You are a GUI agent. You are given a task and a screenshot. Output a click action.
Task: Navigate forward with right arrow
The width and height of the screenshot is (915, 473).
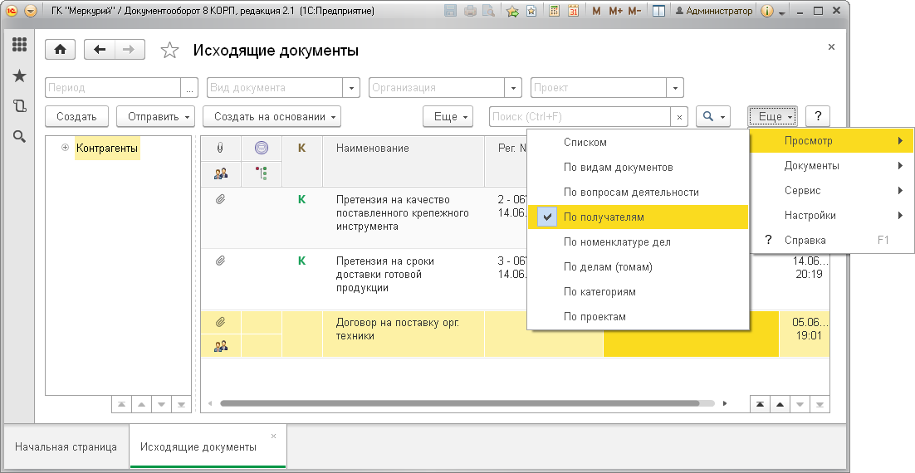click(x=129, y=50)
